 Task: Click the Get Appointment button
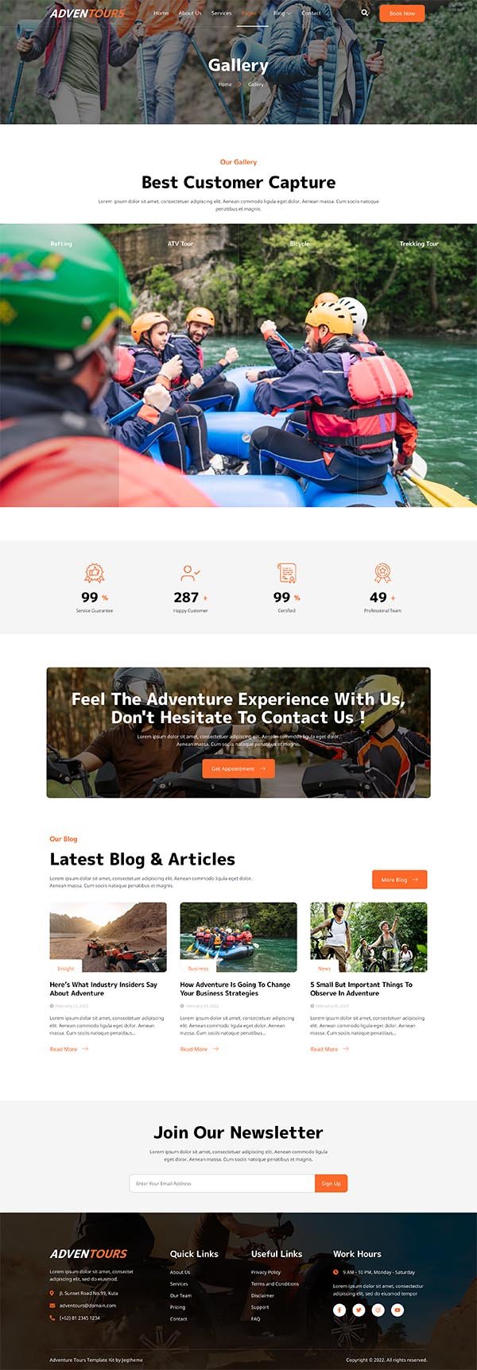point(238,768)
